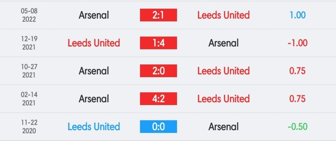Image resolution: width=336 pixels, height=141 pixels.
Task: Click the 05-08 2022 date cell
Action: click(29, 15)
